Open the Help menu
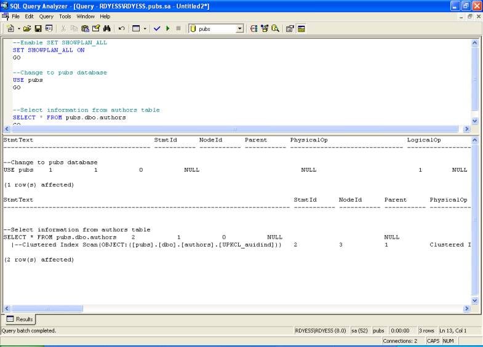The image size is (483, 347). click(x=105, y=17)
